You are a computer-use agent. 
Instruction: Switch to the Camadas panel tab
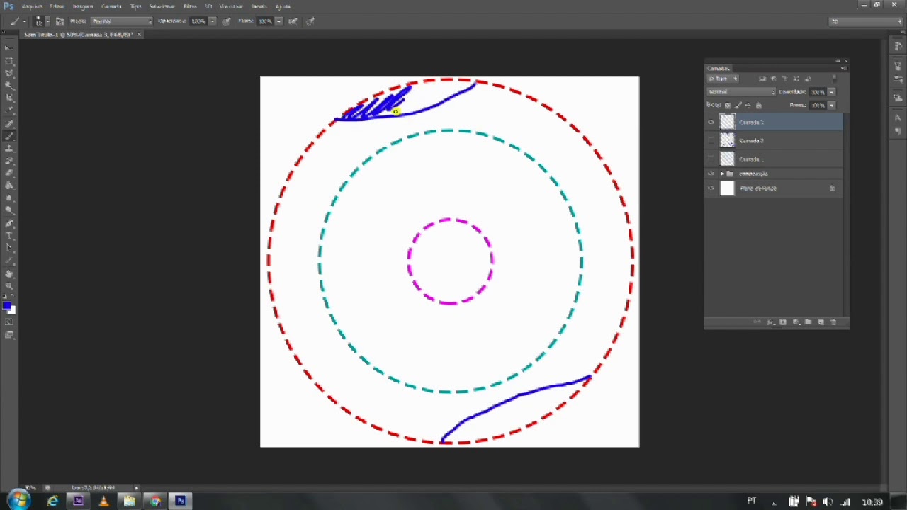[719, 69]
